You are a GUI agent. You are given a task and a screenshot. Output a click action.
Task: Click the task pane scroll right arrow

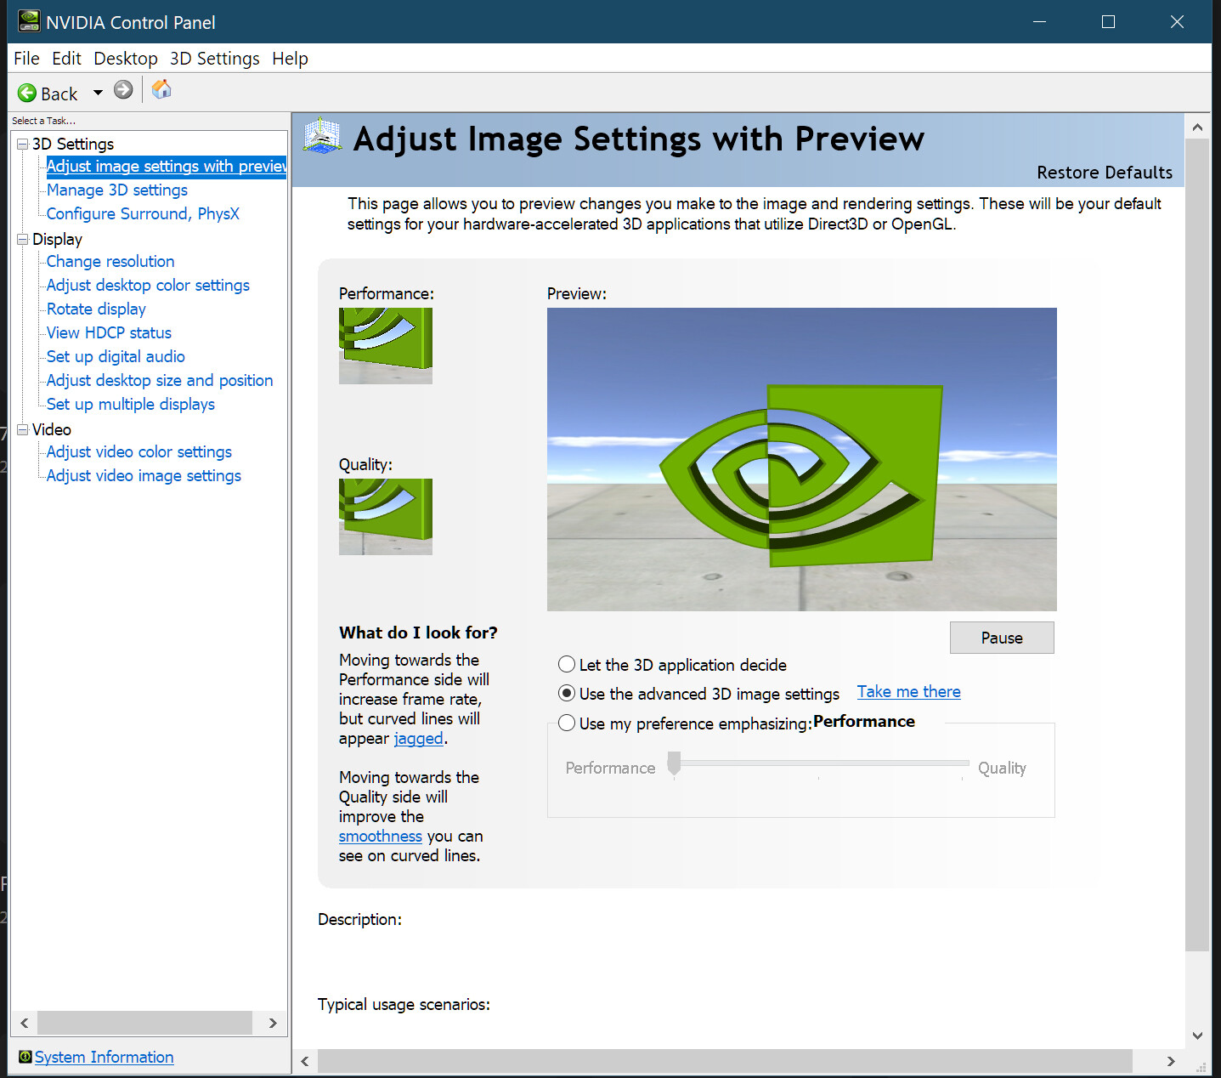click(273, 1023)
